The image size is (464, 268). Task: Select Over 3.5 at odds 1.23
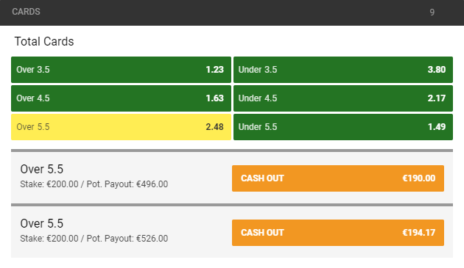coord(121,70)
